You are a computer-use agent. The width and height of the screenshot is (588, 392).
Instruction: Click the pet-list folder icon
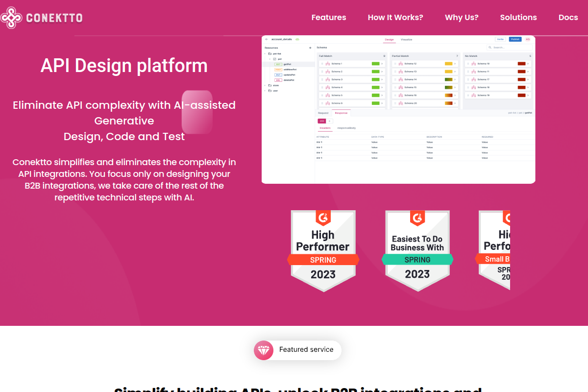tap(269, 53)
